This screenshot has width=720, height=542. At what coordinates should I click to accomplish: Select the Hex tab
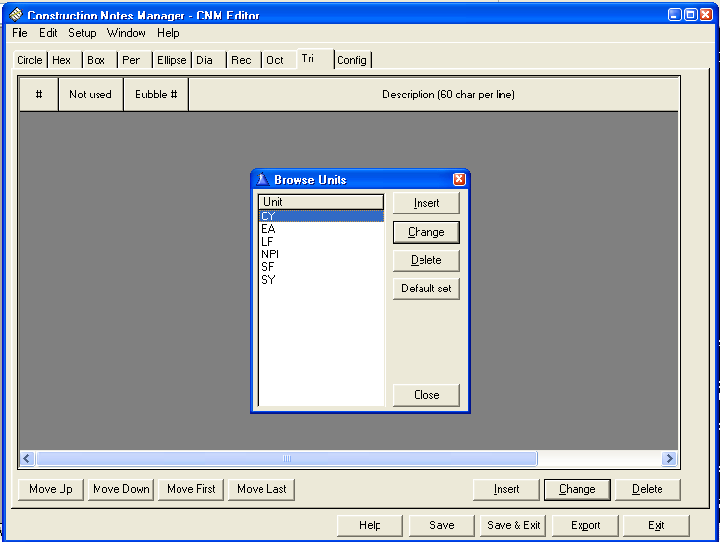pos(61,60)
